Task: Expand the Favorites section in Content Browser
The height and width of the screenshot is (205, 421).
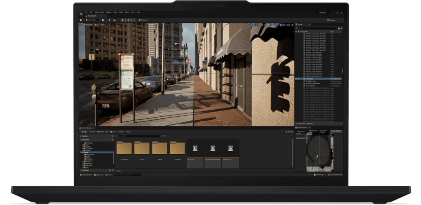Action: (97, 136)
